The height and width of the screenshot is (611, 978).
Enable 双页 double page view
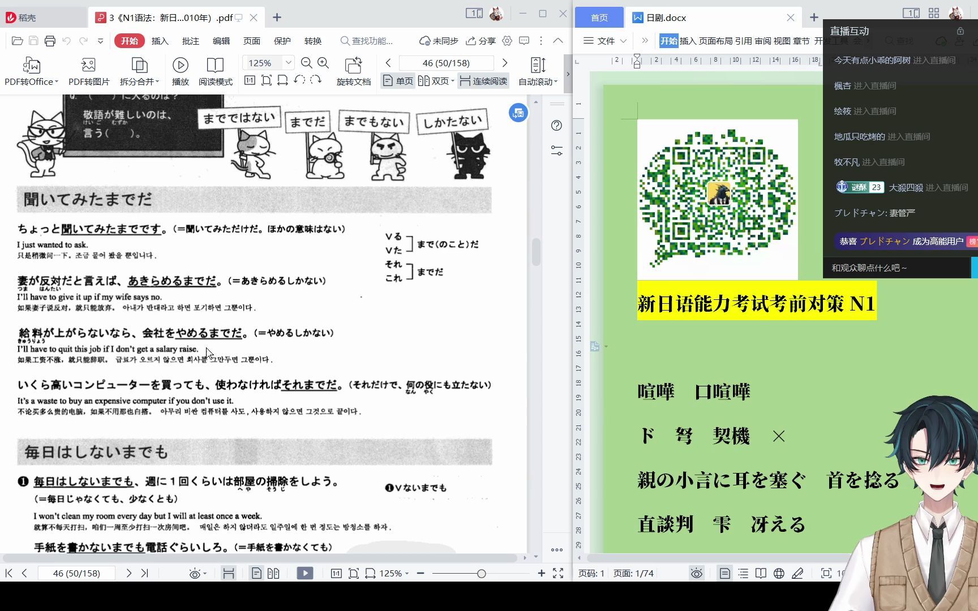(x=436, y=81)
